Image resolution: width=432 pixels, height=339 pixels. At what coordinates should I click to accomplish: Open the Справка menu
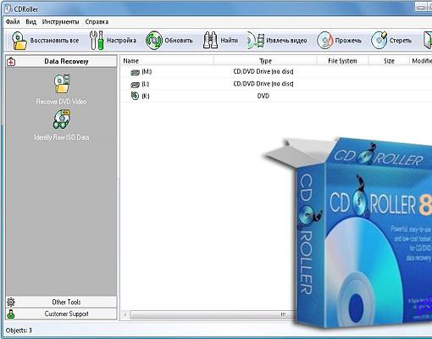97,22
